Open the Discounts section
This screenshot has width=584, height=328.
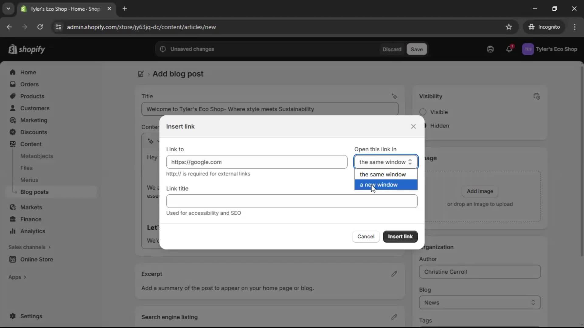(34, 132)
